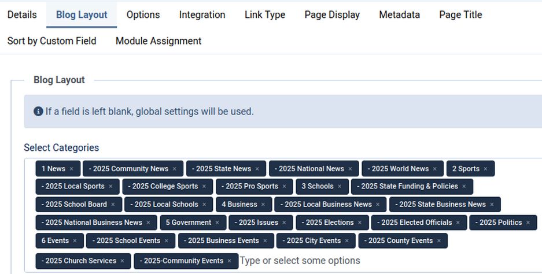Screen dimensions: 542x274
Task: Select the Module Assignment tab
Action: tap(158, 41)
